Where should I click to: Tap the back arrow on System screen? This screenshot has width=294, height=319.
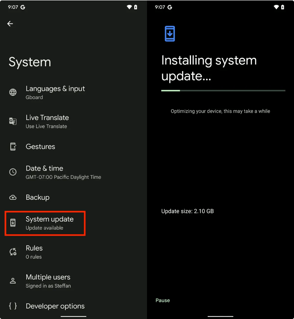10,24
